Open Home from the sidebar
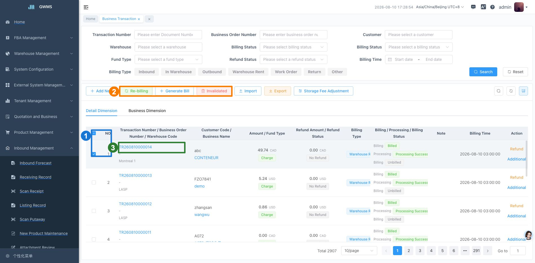 click(x=19, y=22)
